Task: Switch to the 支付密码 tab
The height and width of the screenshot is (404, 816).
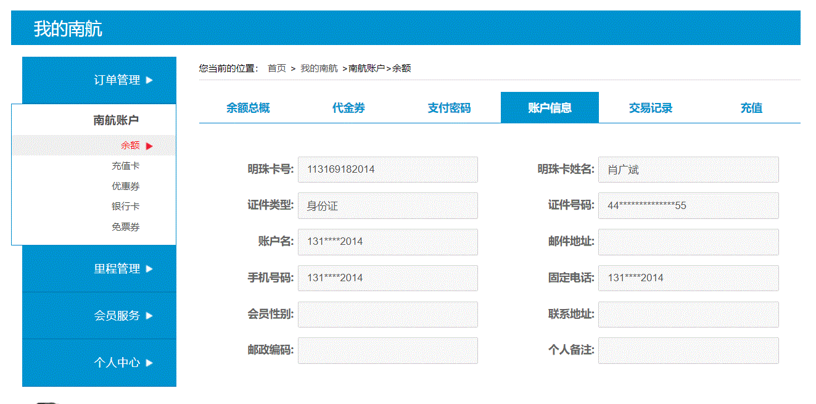Action: 449,108
